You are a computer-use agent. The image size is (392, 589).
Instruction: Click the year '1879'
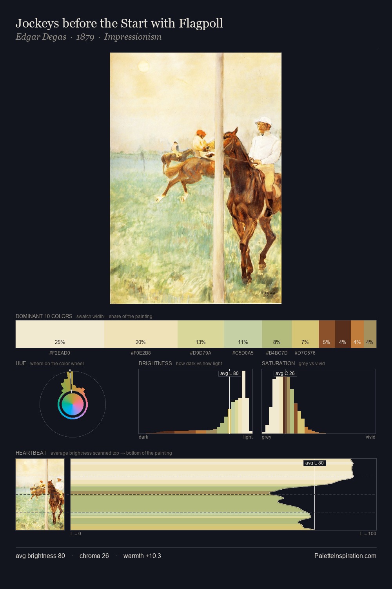[85, 37]
